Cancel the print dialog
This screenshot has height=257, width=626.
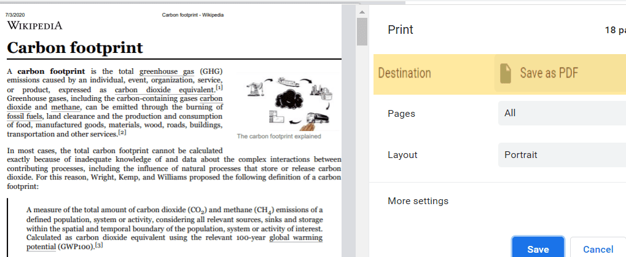click(x=598, y=249)
